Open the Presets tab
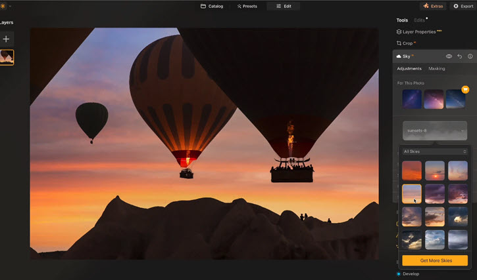Screen dimensions: 477x280 247,6
